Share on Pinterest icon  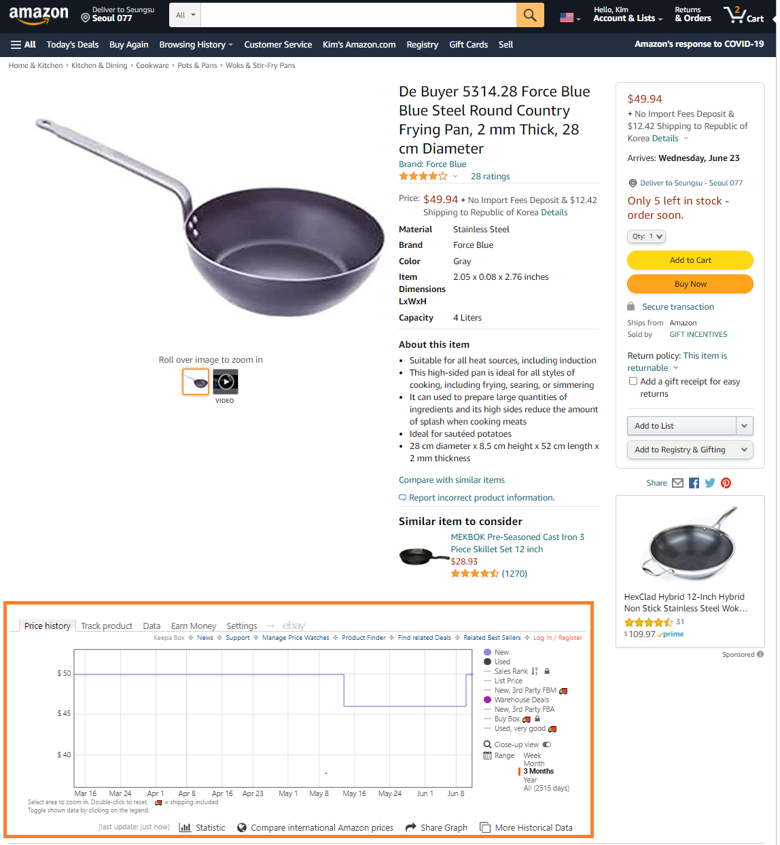[726, 483]
